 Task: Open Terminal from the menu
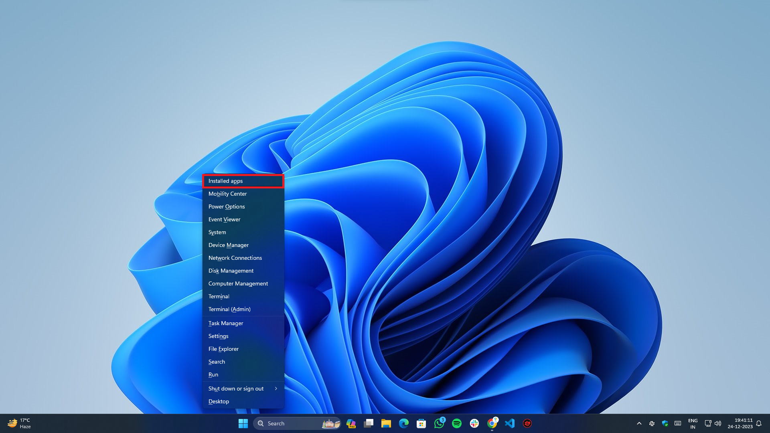pyautogui.click(x=243, y=296)
